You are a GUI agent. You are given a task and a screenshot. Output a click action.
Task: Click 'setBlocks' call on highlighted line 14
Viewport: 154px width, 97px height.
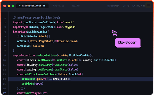coord(28,79)
